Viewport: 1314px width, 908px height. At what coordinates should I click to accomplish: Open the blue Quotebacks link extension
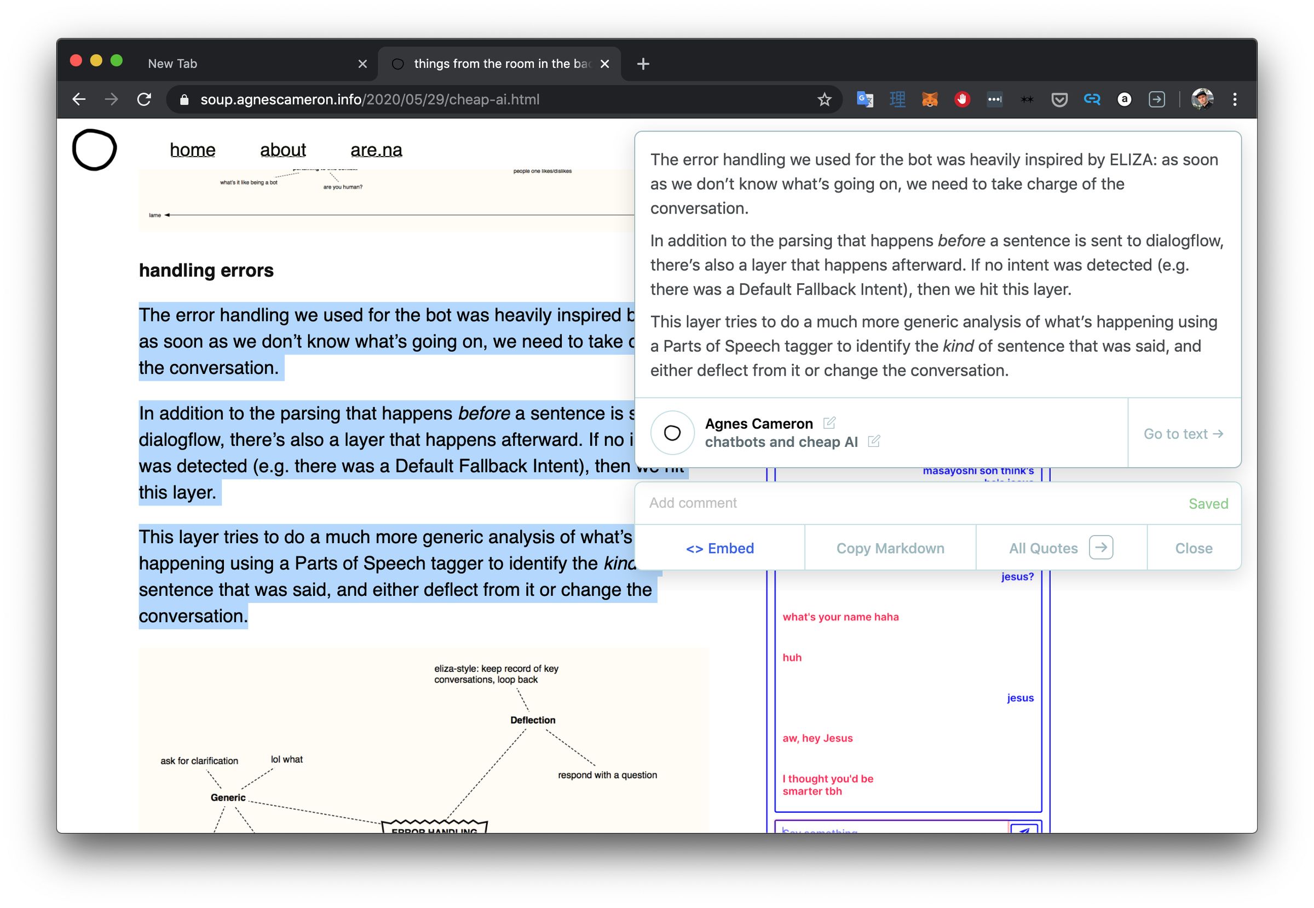[x=1093, y=100]
